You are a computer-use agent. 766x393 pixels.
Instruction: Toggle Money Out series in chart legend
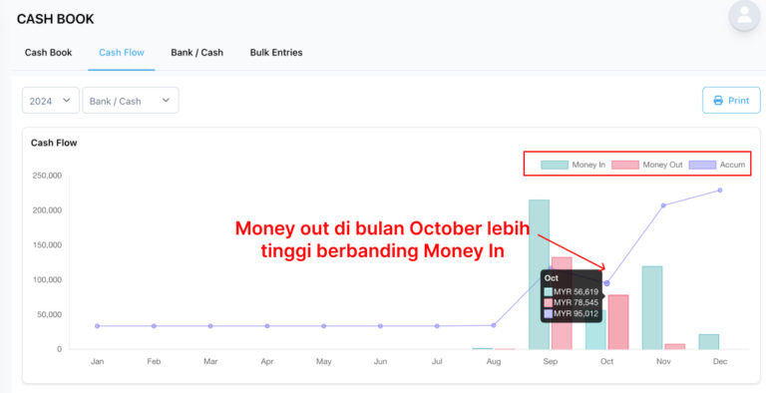(x=647, y=165)
